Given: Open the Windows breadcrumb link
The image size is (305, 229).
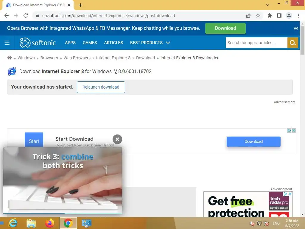Looking at the screenshot, I should coord(26,58).
